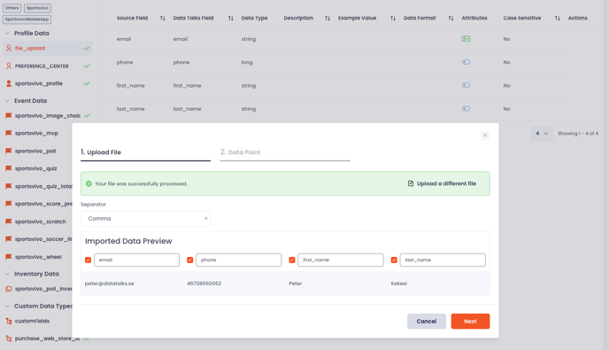The width and height of the screenshot is (609, 350).
Task: Sort by Example Value column arrows
Action: pyautogui.click(x=393, y=19)
